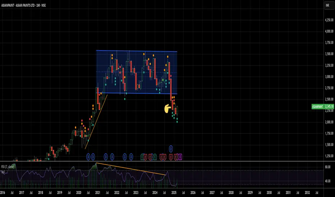Click the 2025 label on the time axis
This screenshot has height=197, width=335.
(x=174, y=193)
